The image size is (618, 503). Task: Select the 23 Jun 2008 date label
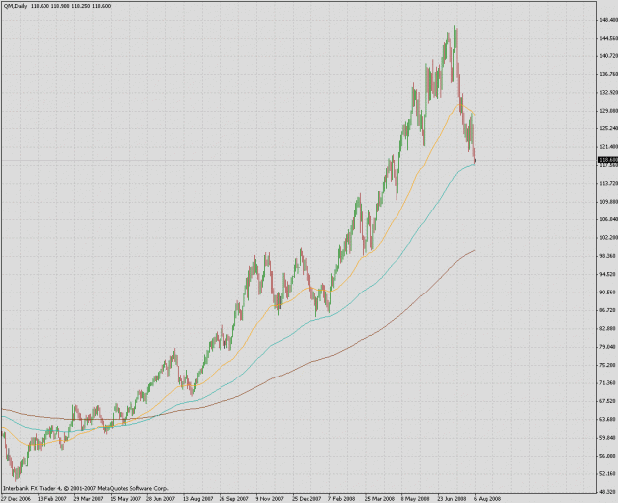[x=452, y=499]
